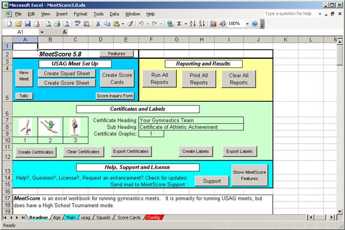Click the Research icon in the toolbar

tap(87, 24)
